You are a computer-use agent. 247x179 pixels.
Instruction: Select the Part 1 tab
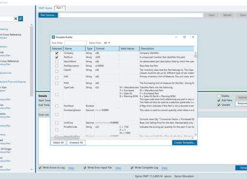60,8
